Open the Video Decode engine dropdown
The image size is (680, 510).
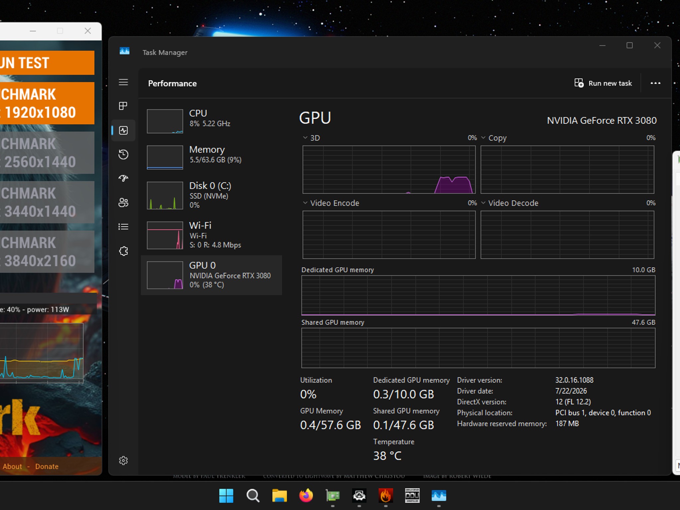483,203
